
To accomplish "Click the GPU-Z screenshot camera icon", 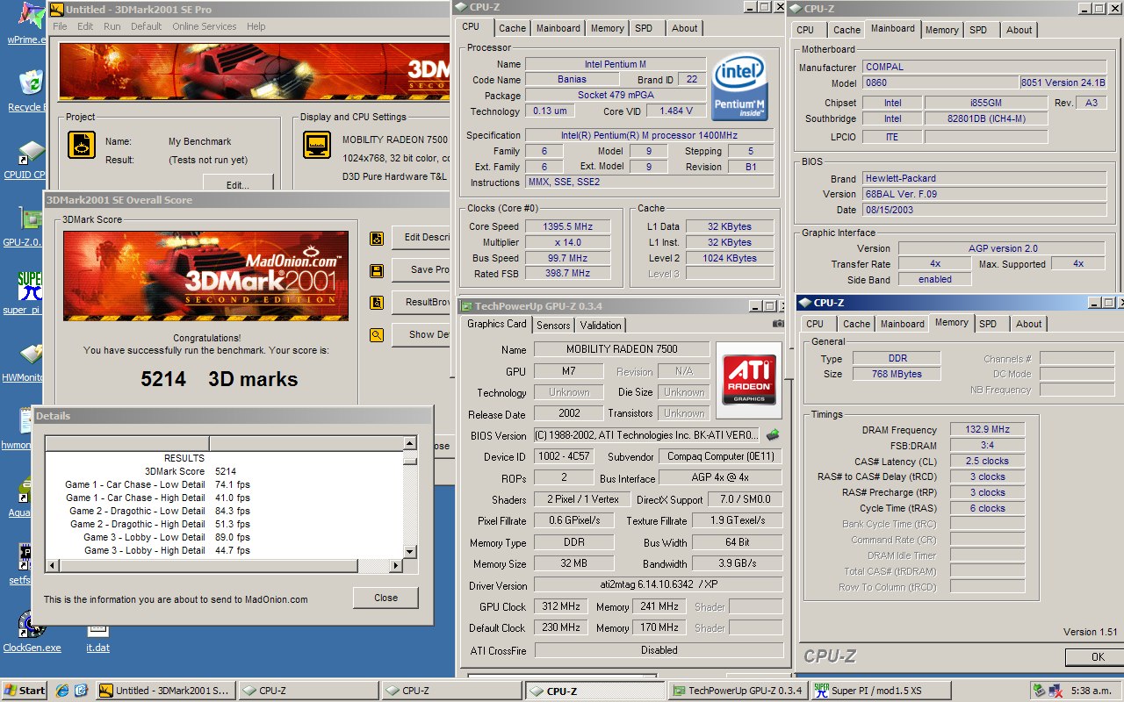I will [777, 324].
